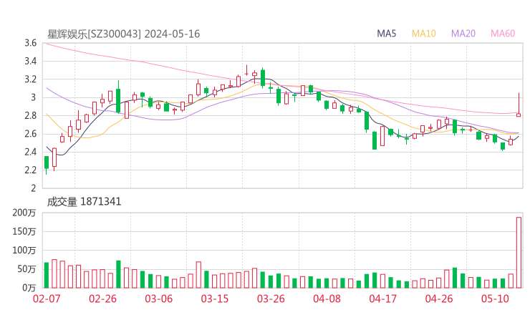Screen dimensions: 530x315
Task: Click the MA5 legend label
Action: click(x=386, y=34)
